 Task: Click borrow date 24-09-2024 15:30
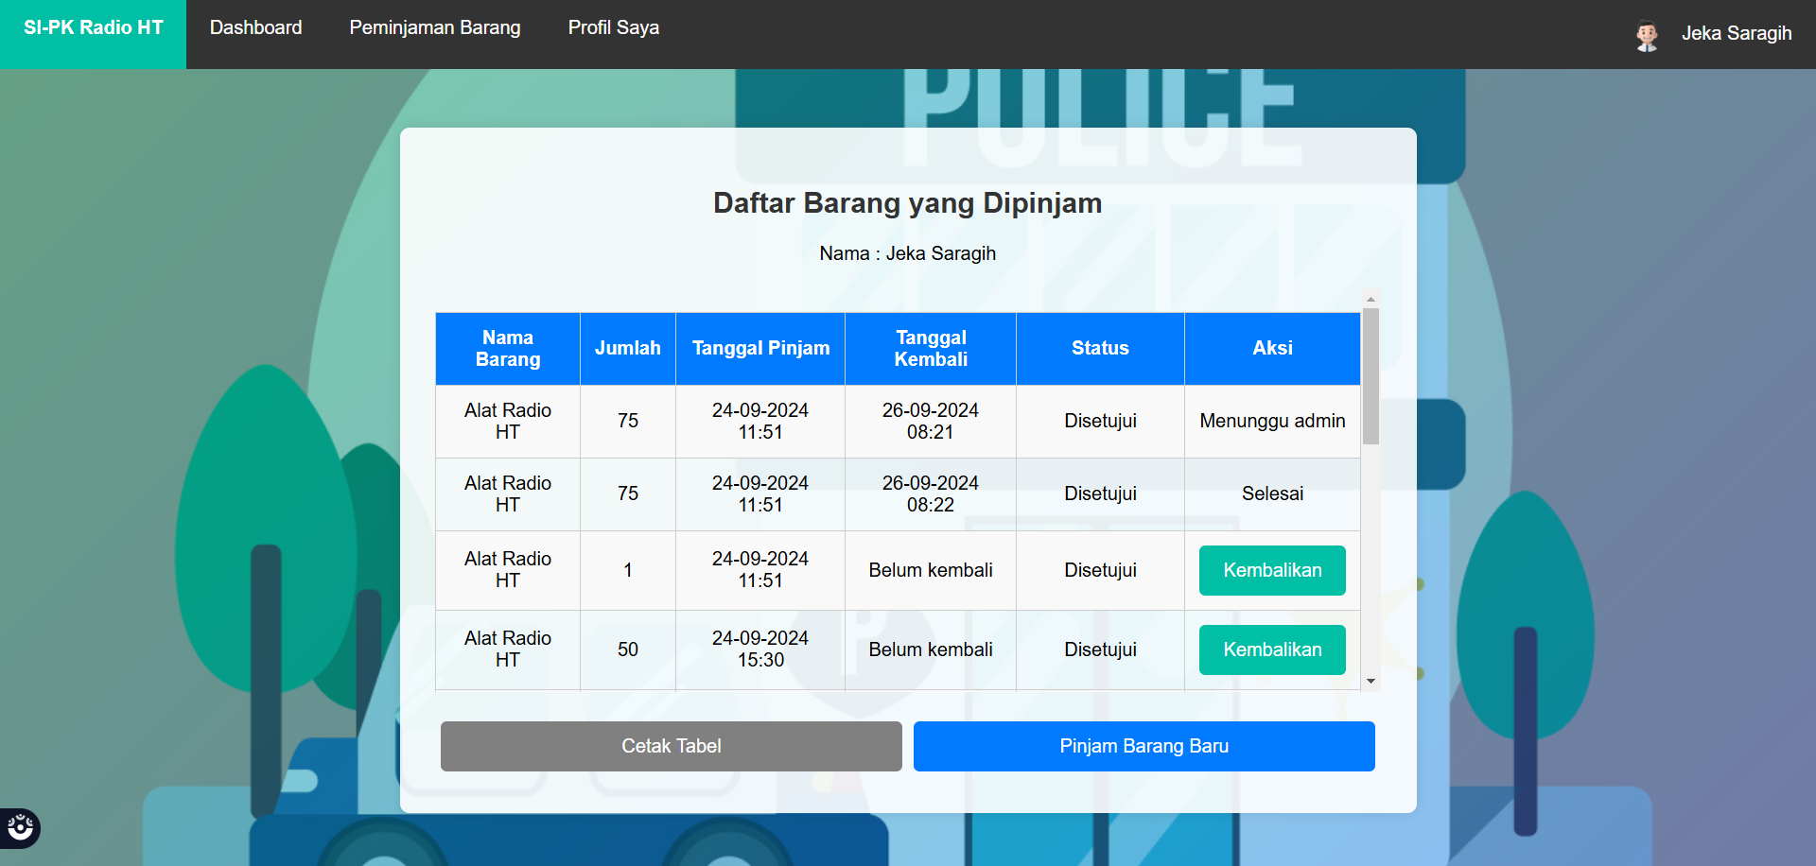pos(760,649)
